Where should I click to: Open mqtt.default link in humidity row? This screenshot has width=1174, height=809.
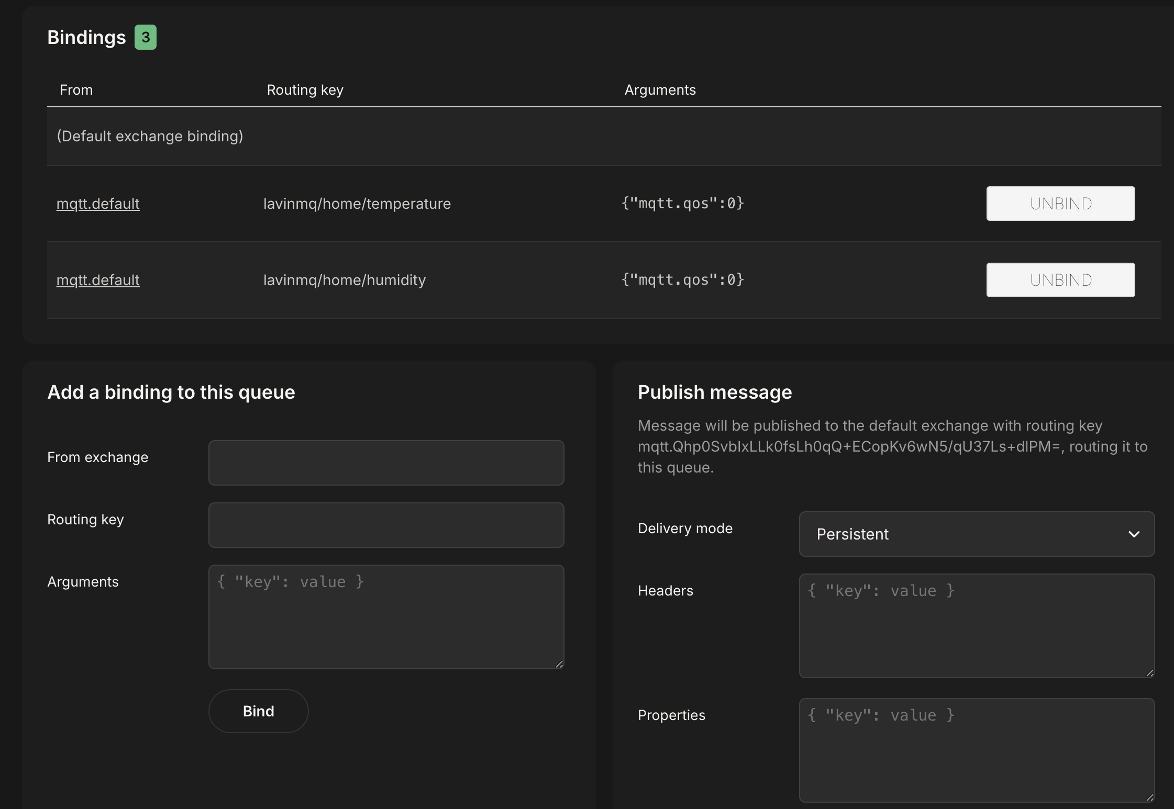tap(98, 280)
